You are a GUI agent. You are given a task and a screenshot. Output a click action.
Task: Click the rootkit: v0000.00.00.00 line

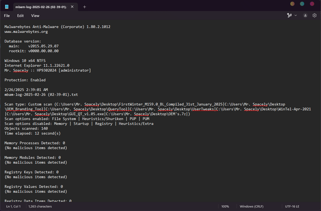33,51
